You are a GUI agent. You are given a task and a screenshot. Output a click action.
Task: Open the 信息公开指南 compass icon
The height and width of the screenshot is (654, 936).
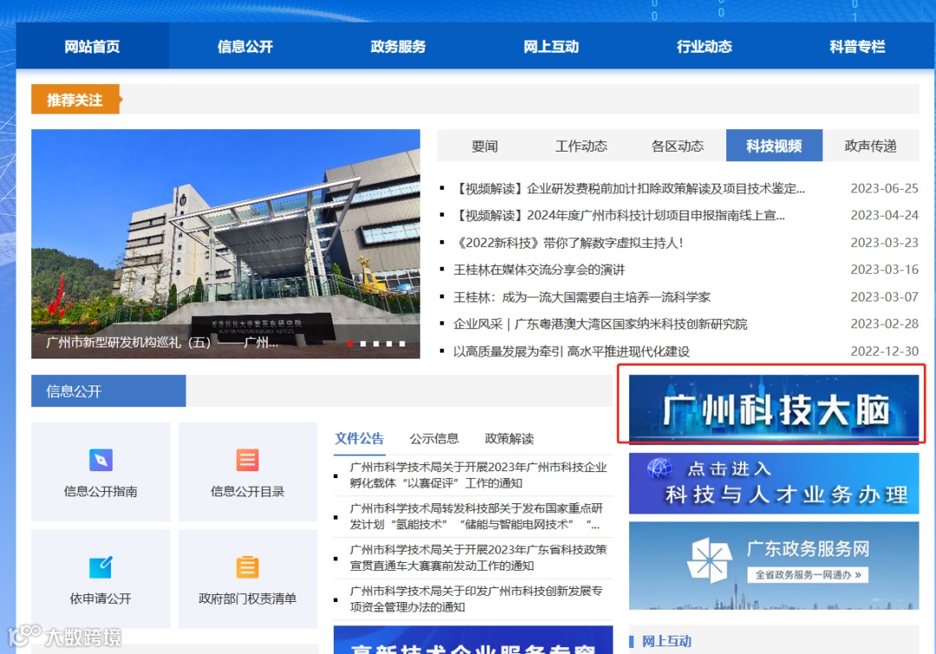point(101,460)
